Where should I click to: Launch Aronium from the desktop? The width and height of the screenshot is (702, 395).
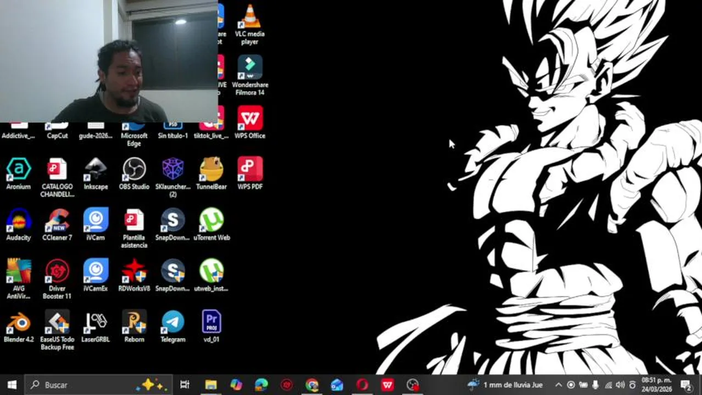click(x=18, y=173)
